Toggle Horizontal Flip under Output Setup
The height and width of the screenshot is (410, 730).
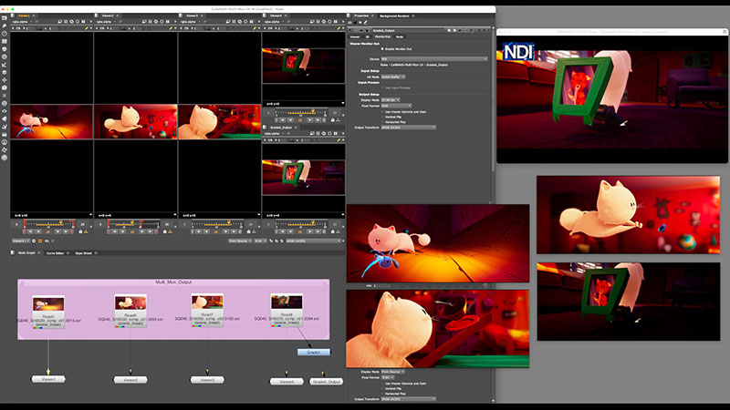(x=382, y=122)
